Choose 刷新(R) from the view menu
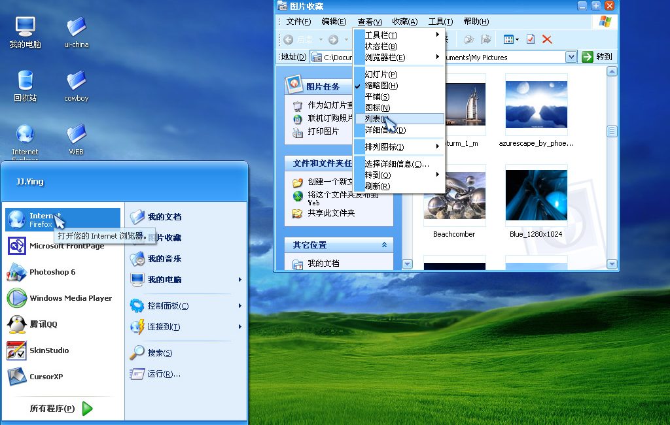Viewport: 670px width, 425px height. (x=399, y=186)
